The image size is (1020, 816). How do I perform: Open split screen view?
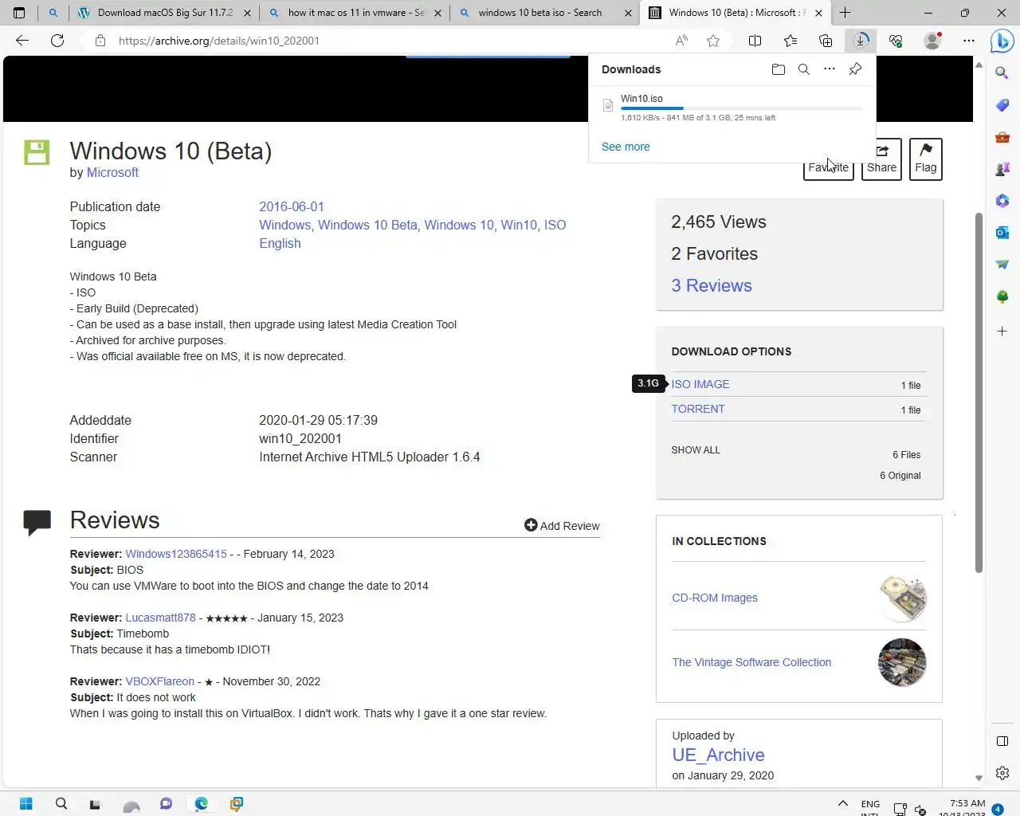point(755,41)
